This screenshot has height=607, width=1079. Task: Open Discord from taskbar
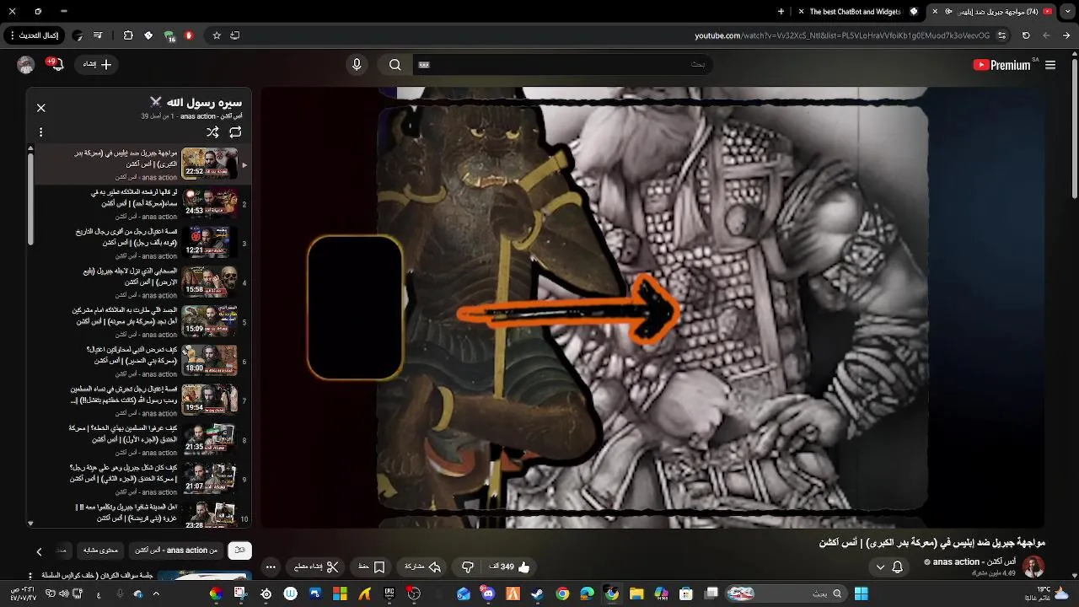488,594
